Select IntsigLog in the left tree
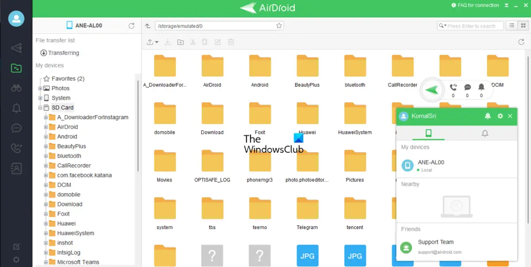 69,252
